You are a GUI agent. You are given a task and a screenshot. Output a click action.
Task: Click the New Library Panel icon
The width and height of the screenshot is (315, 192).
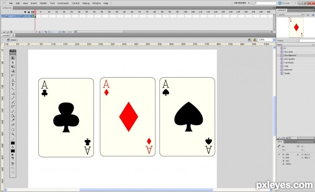[313, 15]
